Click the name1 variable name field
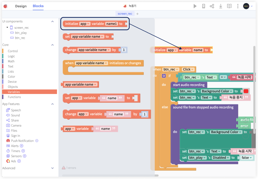The width and height of the screenshot is (258, 179). (112, 24)
